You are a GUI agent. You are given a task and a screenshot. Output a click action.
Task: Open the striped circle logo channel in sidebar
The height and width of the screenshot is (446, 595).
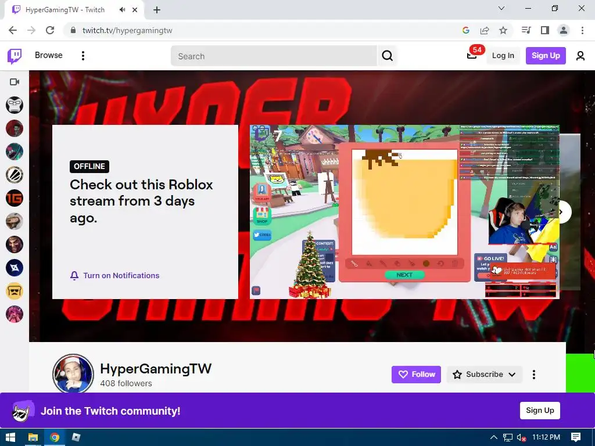pos(15,175)
